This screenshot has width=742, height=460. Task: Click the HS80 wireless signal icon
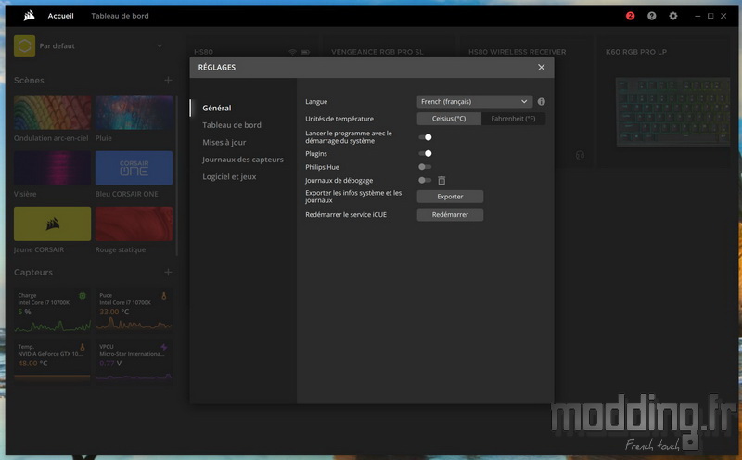click(x=292, y=52)
